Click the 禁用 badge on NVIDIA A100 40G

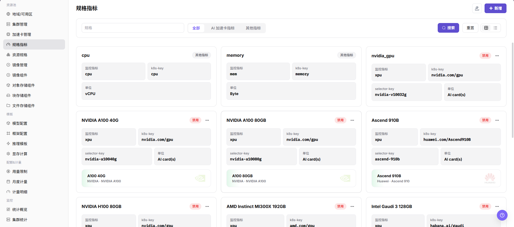tap(195, 120)
